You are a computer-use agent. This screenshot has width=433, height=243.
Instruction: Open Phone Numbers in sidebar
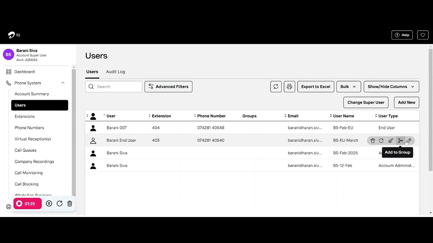29,128
